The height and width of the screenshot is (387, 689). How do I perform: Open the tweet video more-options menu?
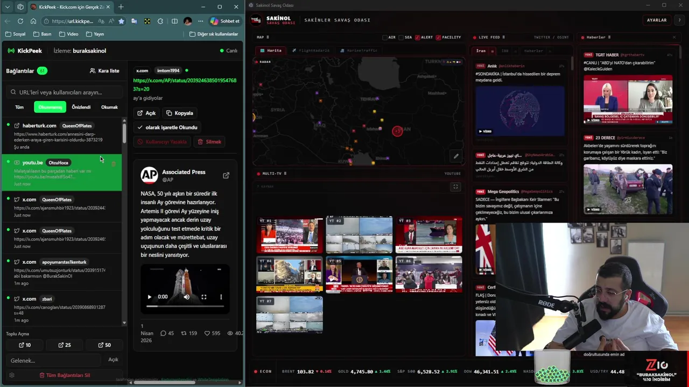coord(221,297)
